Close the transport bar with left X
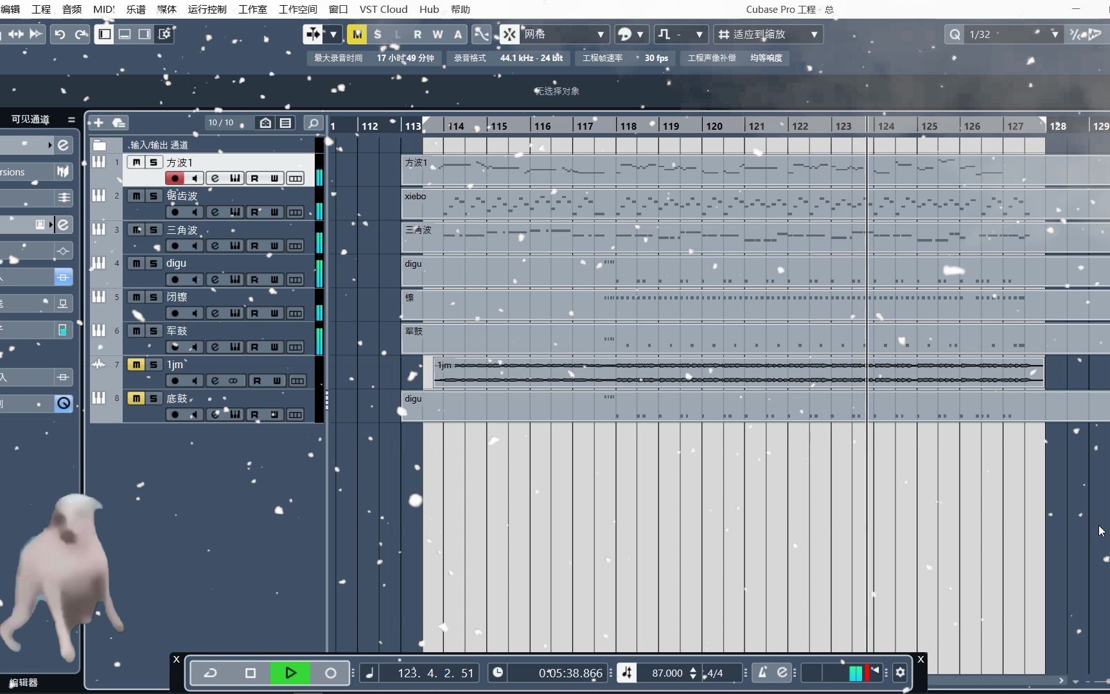This screenshot has width=1110, height=694. click(x=177, y=659)
